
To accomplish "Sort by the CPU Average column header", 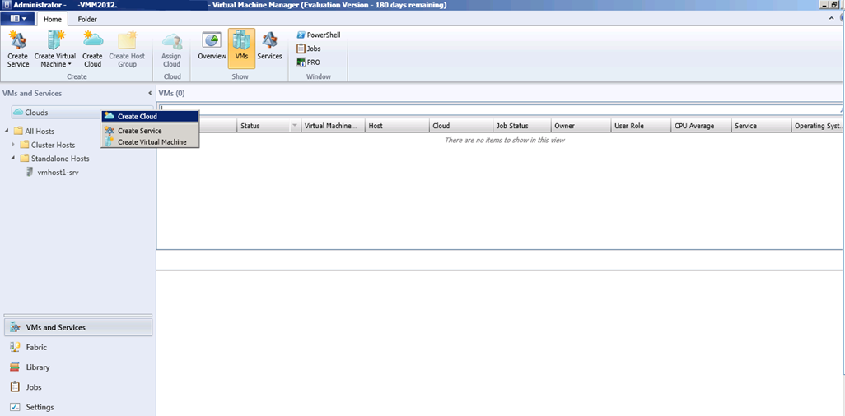I will [701, 126].
